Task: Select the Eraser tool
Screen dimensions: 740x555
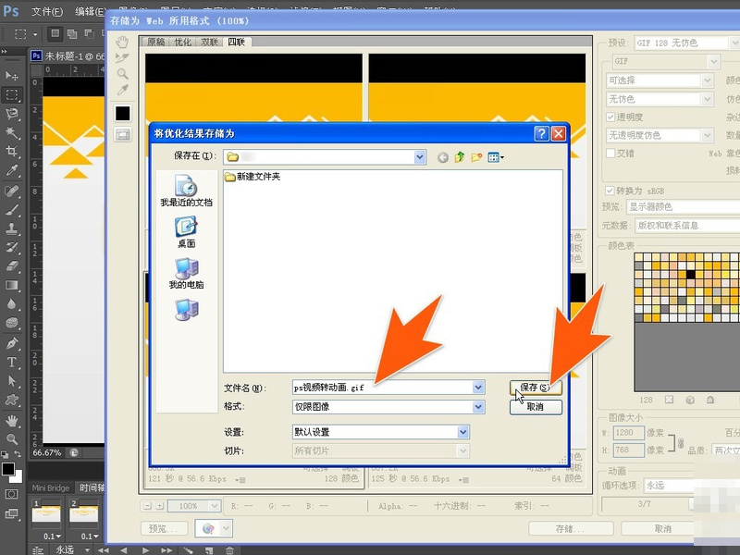Action: [x=12, y=265]
